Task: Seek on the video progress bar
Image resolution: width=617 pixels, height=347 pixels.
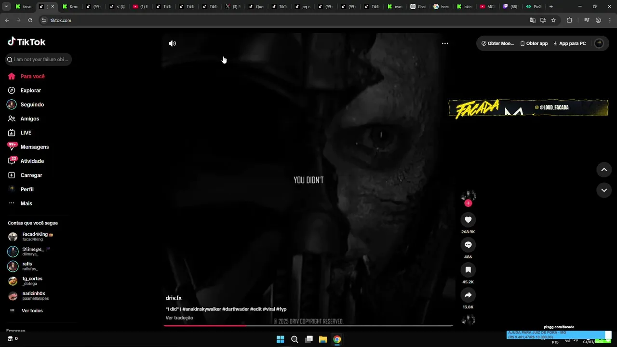Action: 308,326
